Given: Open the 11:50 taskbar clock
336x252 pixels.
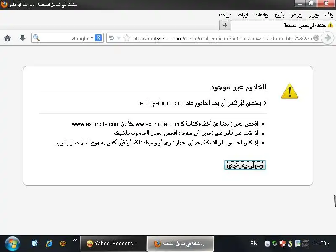Looking at the screenshot, I should point(321,244).
